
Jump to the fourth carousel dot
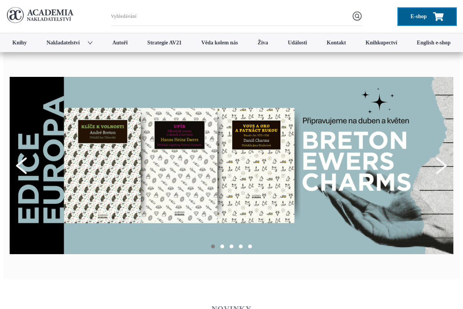click(241, 246)
